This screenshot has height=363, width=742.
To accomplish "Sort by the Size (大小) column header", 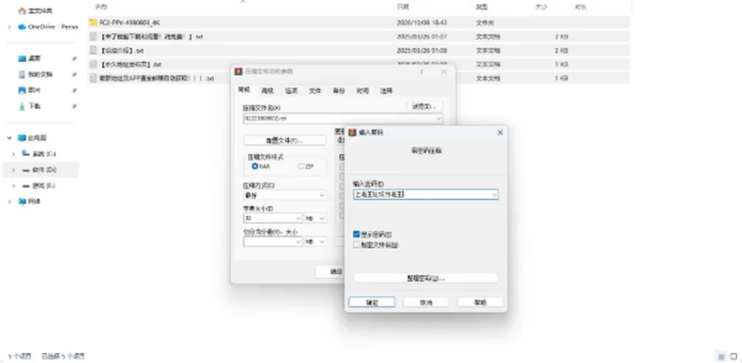I will [x=541, y=7].
